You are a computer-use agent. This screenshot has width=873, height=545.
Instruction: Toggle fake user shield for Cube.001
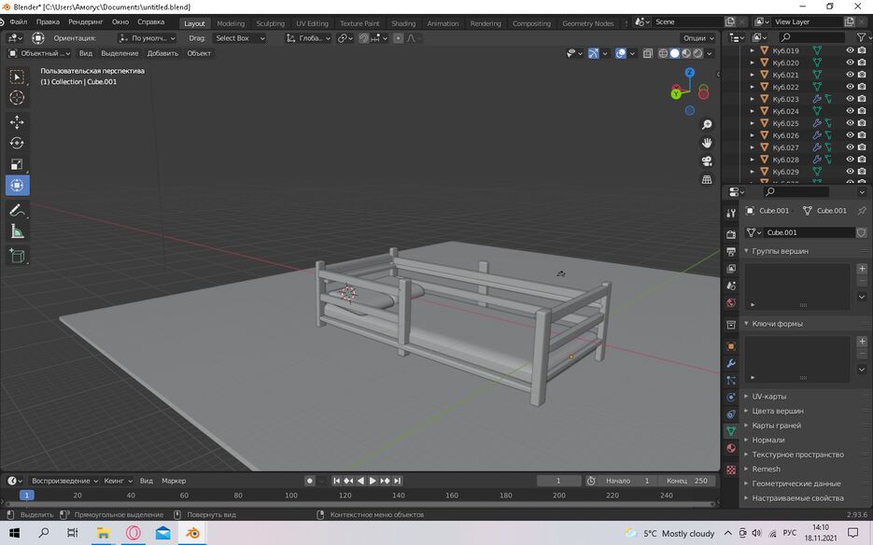pyautogui.click(x=861, y=232)
